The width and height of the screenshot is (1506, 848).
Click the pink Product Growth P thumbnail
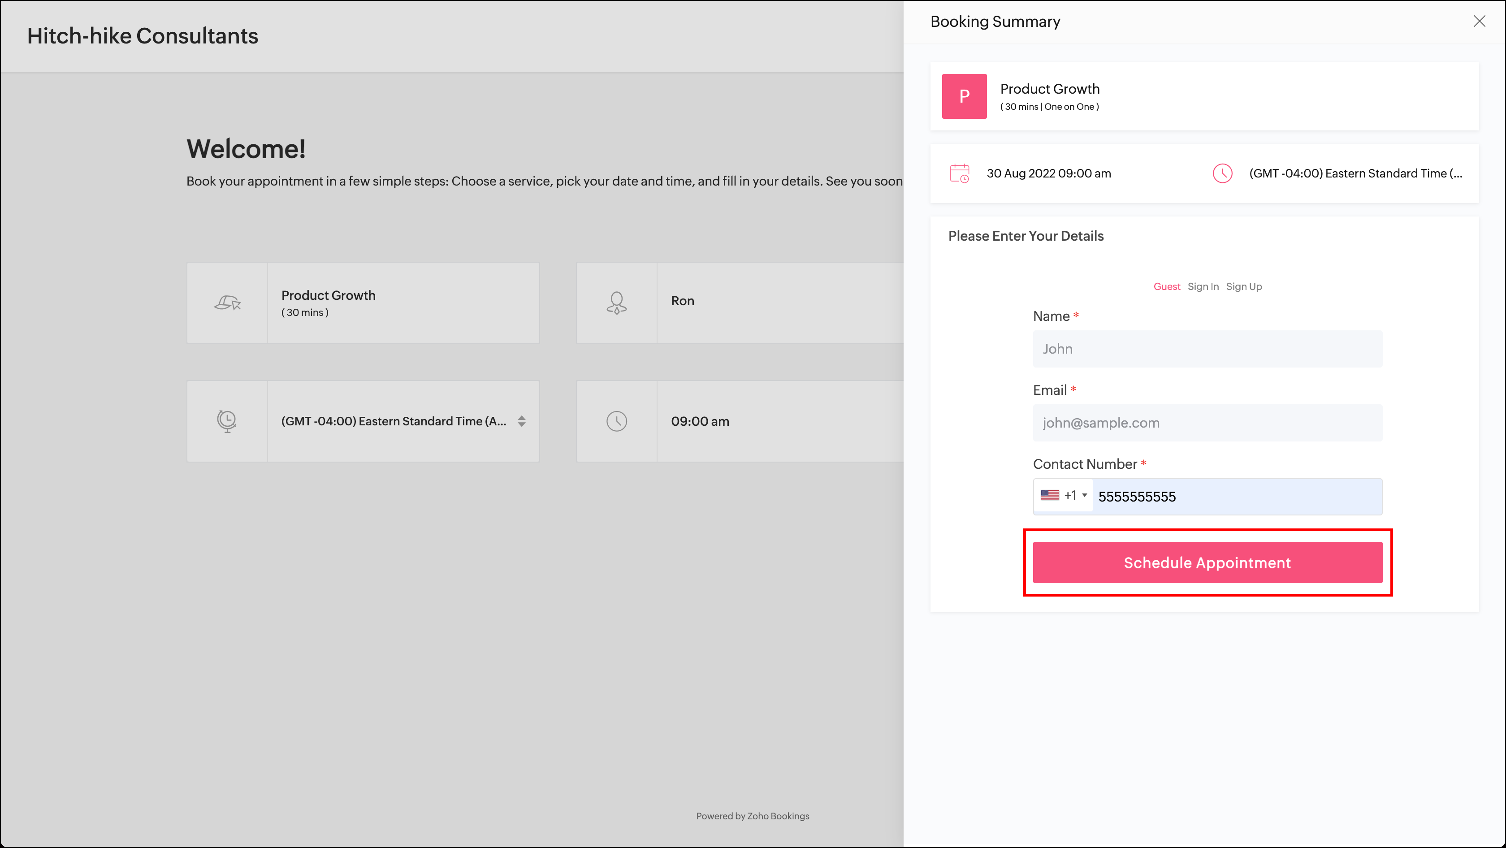(964, 96)
